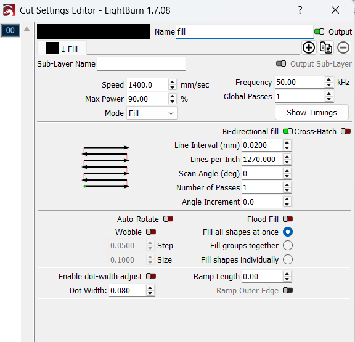Increase Ramp Length with up arrow
355x342 pixels.
click(x=287, y=274)
